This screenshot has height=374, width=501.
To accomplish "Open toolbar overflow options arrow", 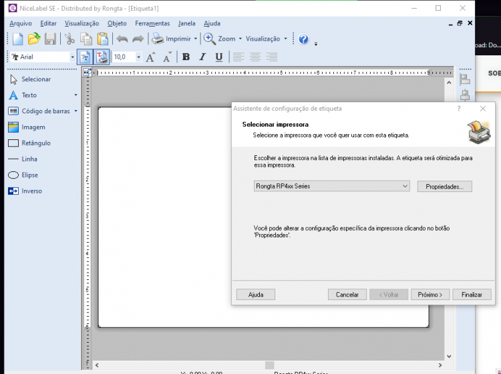I will tap(316, 44).
